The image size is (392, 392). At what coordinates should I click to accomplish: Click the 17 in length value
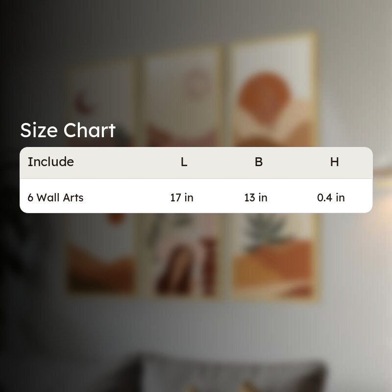pyautogui.click(x=182, y=197)
